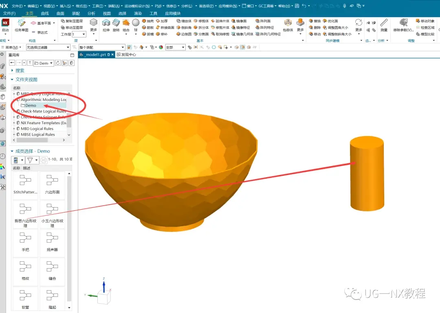Click the back arrow in reuse library

point(12,63)
